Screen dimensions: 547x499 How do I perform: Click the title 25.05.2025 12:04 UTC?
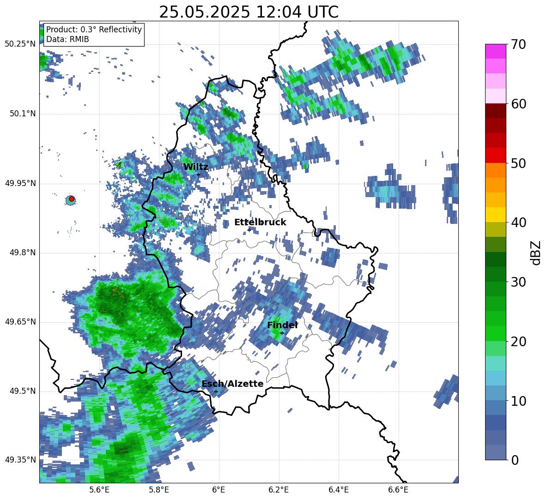pyautogui.click(x=249, y=12)
